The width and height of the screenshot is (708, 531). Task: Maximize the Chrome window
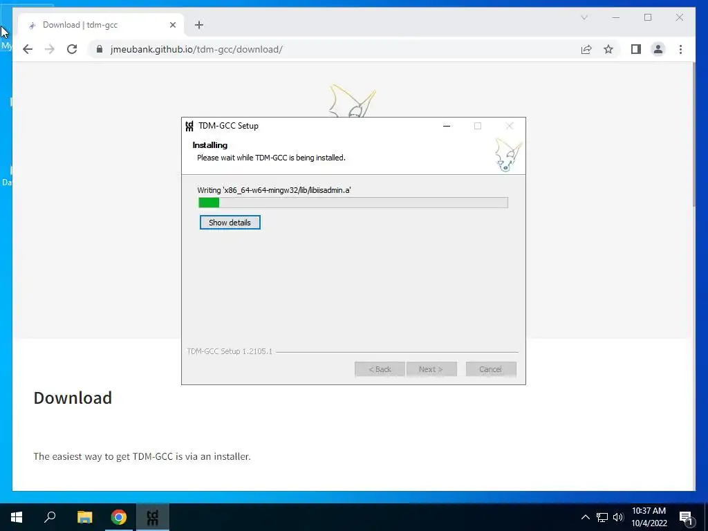pos(648,17)
